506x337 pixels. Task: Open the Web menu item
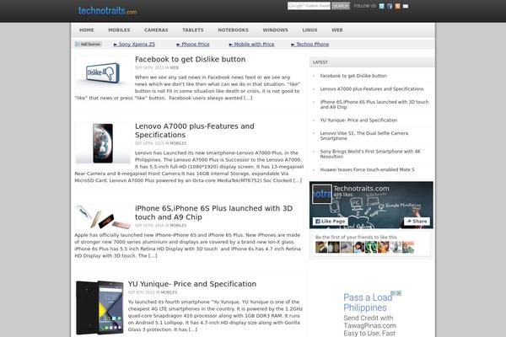coord(337,30)
